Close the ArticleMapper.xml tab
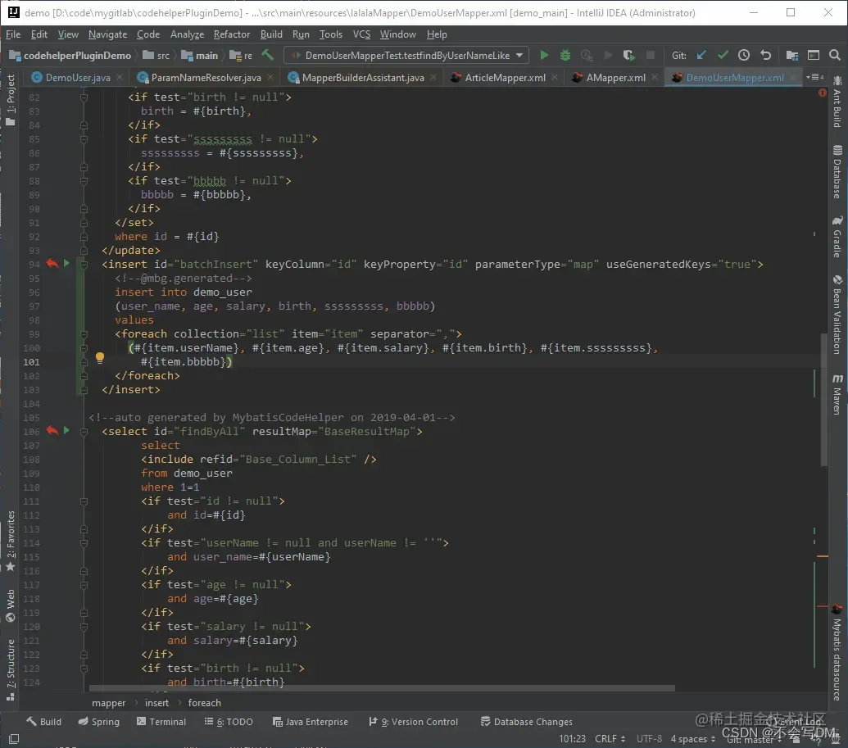This screenshot has width=848, height=748. pyautogui.click(x=555, y=77)
